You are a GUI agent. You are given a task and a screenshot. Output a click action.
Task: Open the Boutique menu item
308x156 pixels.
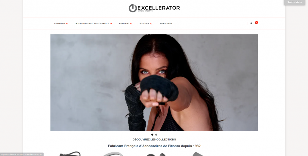[x=145, y=23]
